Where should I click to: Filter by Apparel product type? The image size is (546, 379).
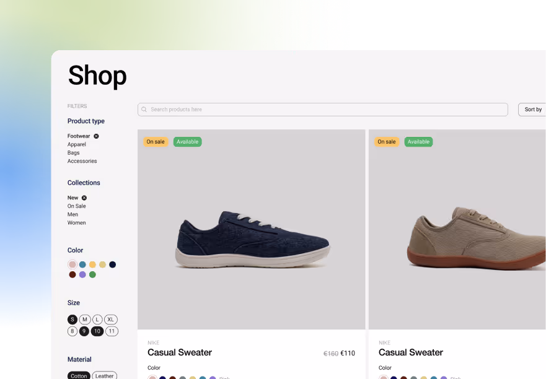tap(76, 144)
